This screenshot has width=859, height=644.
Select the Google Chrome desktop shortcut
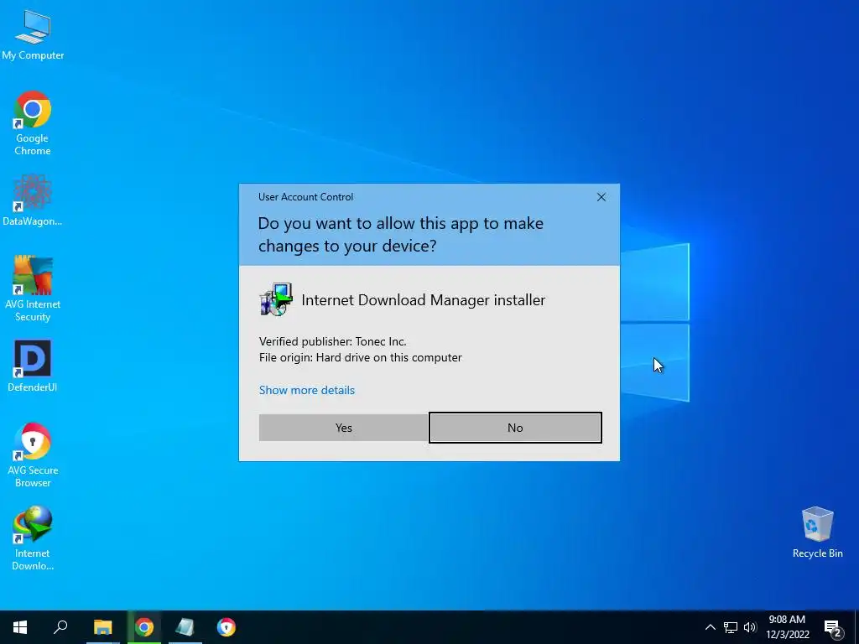click(x=33, y=124)
